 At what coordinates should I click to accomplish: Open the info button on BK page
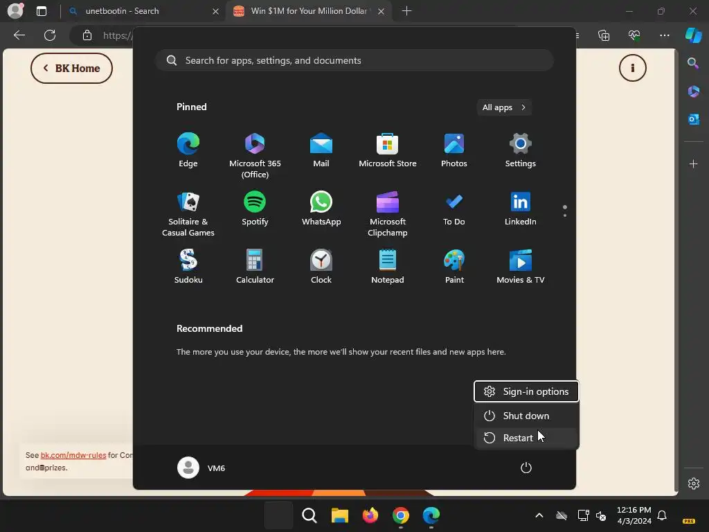click(x=633, y=68)
